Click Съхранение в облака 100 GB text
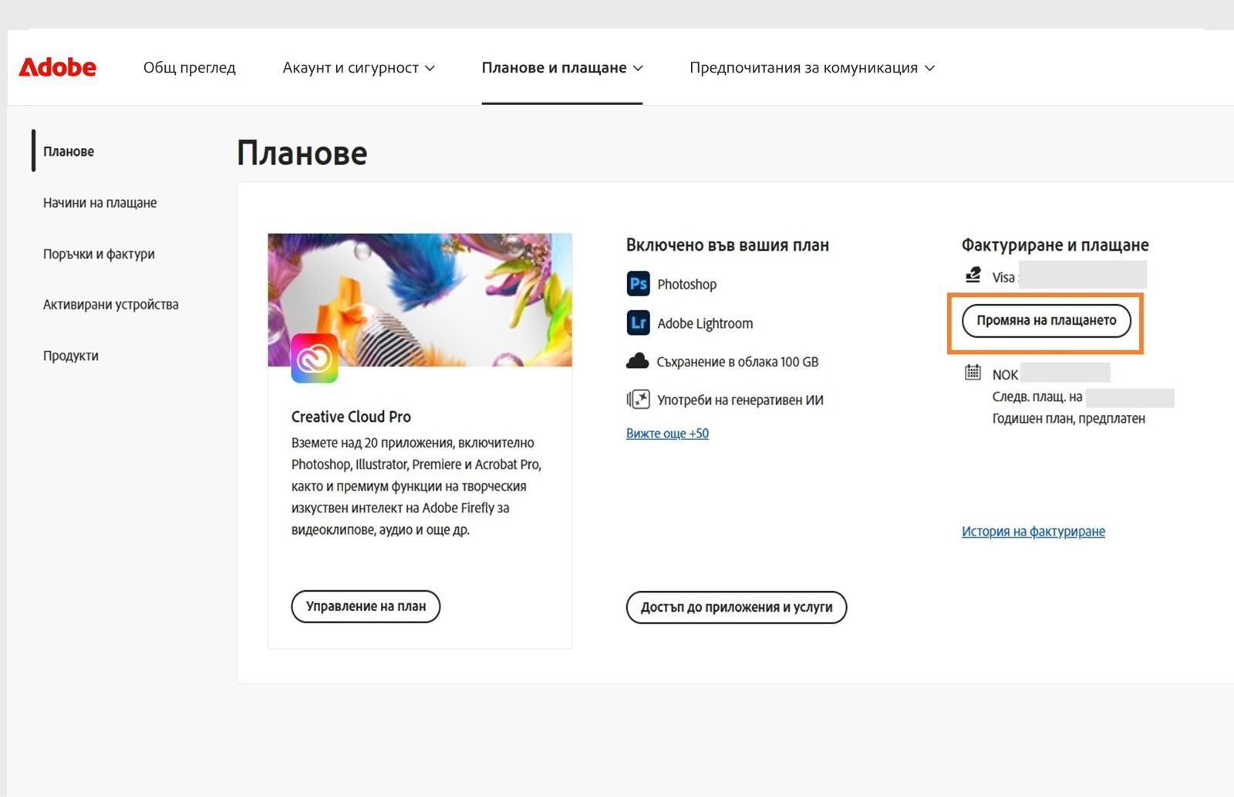This screenshot has height=797, width=1234. (737, 362)
